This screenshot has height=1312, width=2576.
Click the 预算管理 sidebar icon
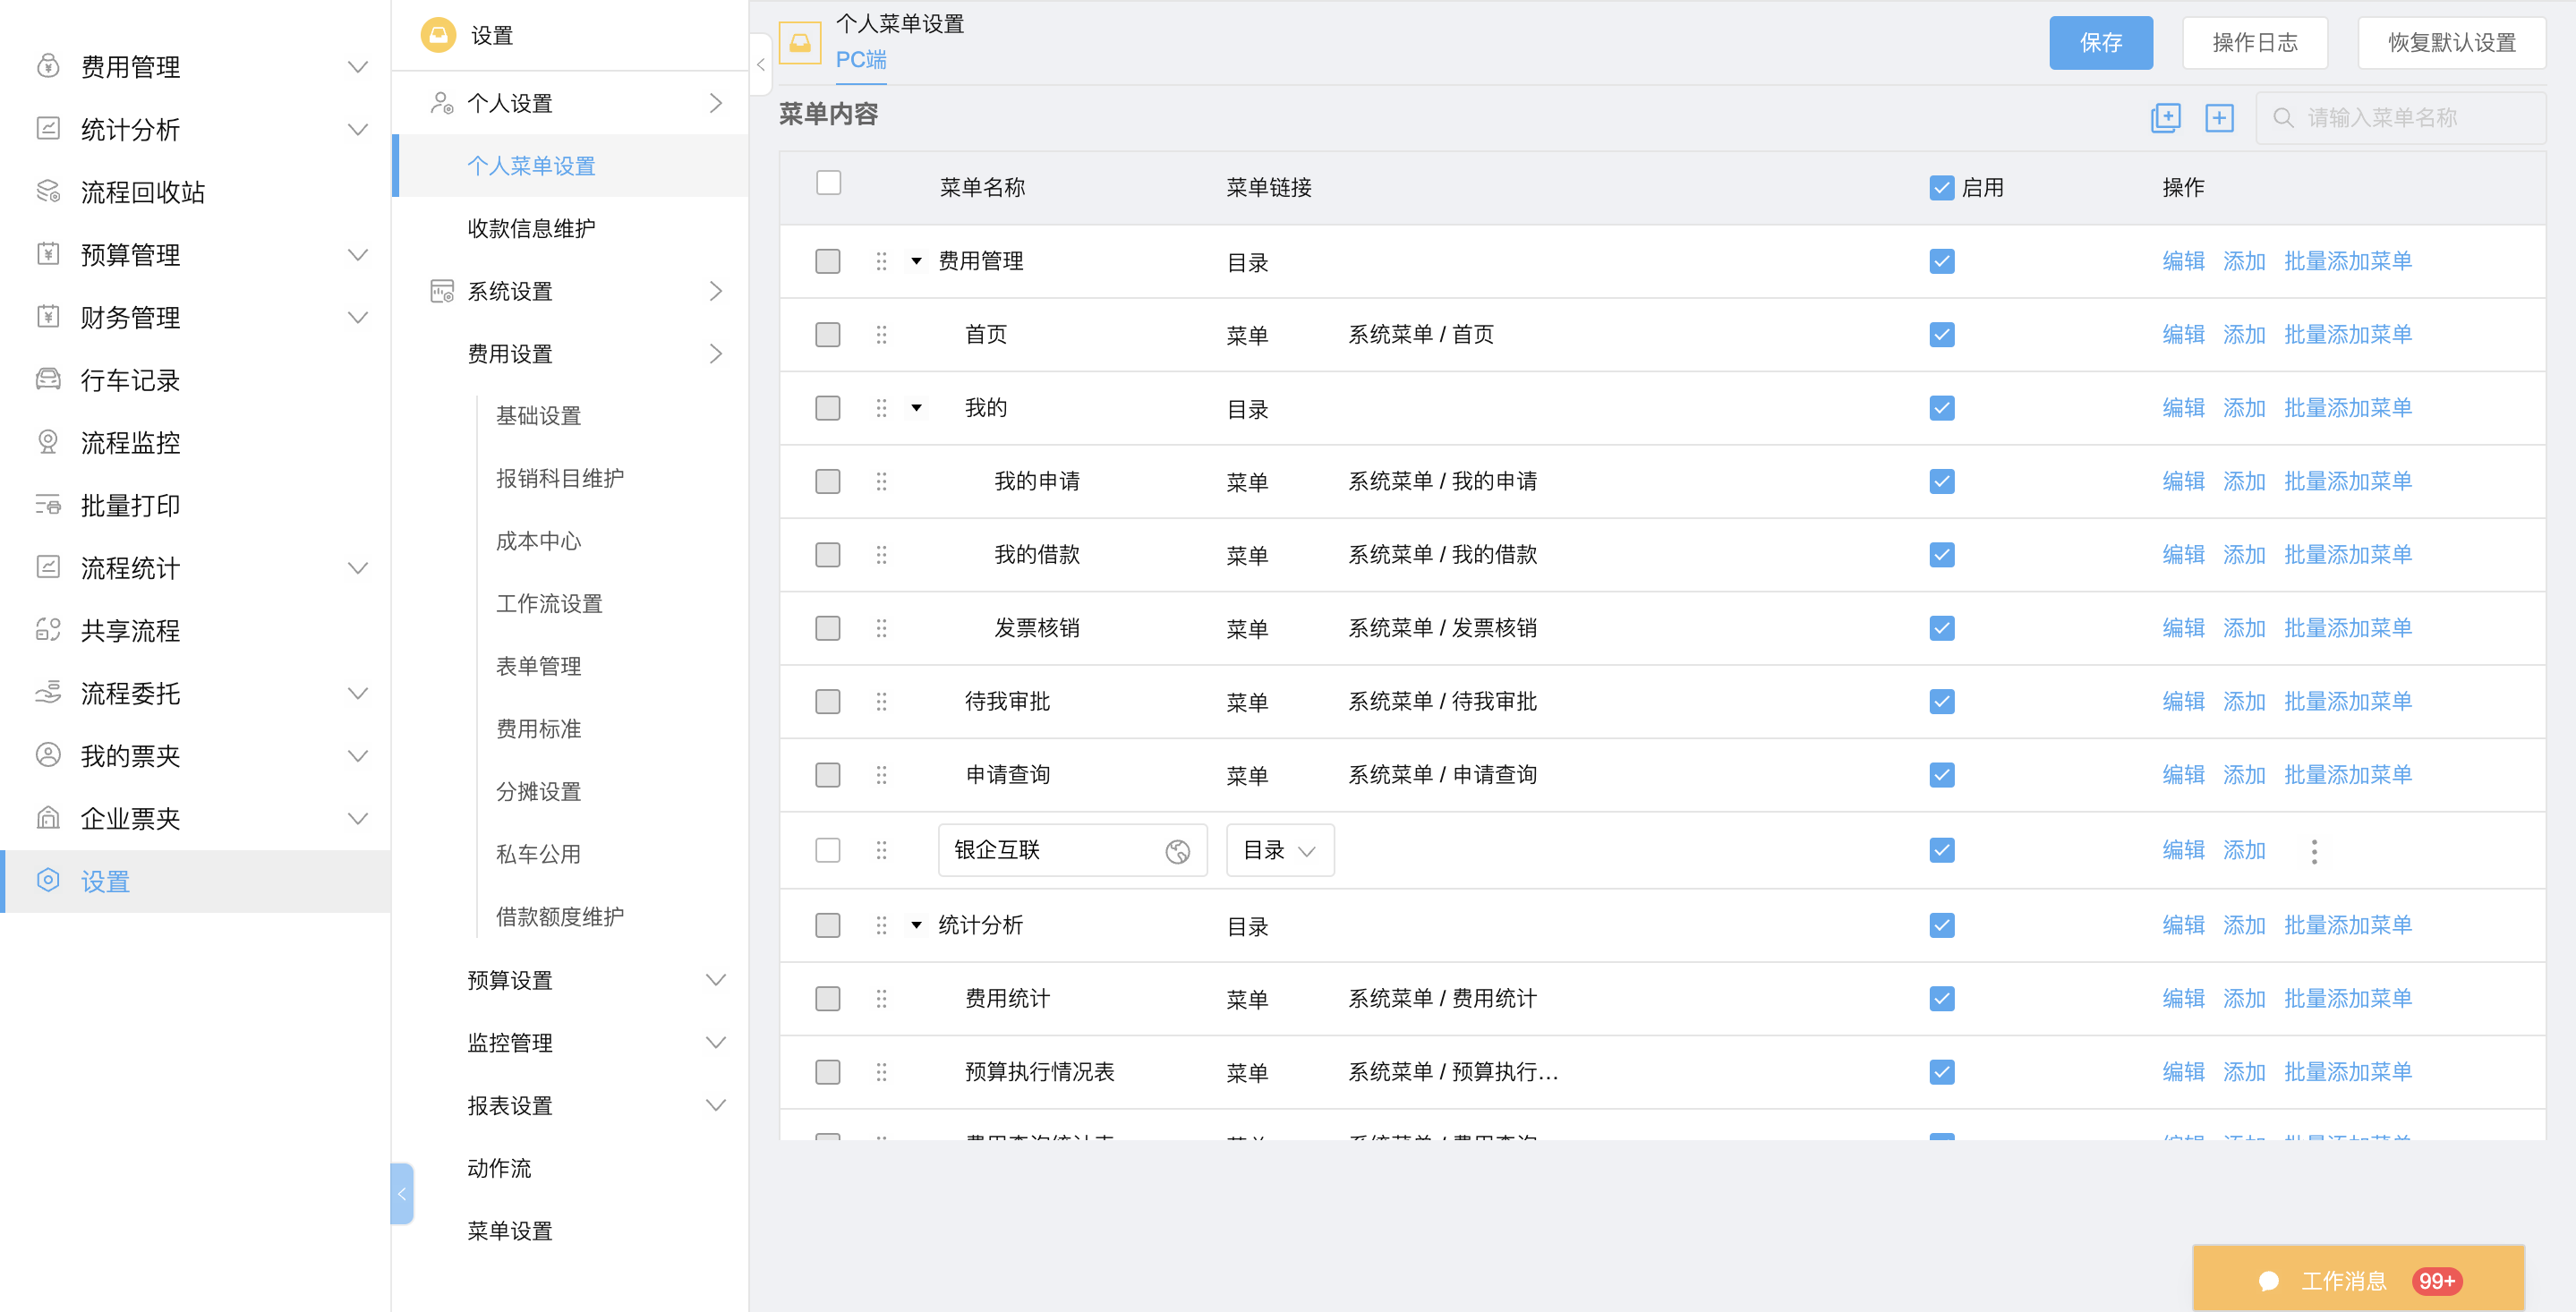(48, 254)
